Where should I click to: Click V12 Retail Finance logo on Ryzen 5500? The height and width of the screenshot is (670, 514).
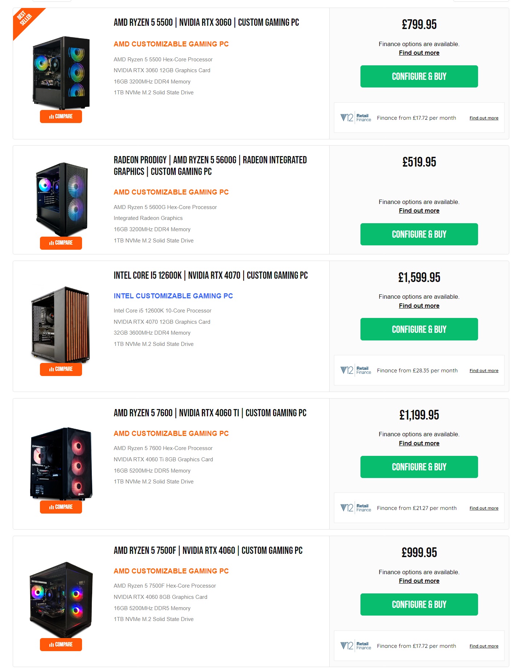coord(356,118)
